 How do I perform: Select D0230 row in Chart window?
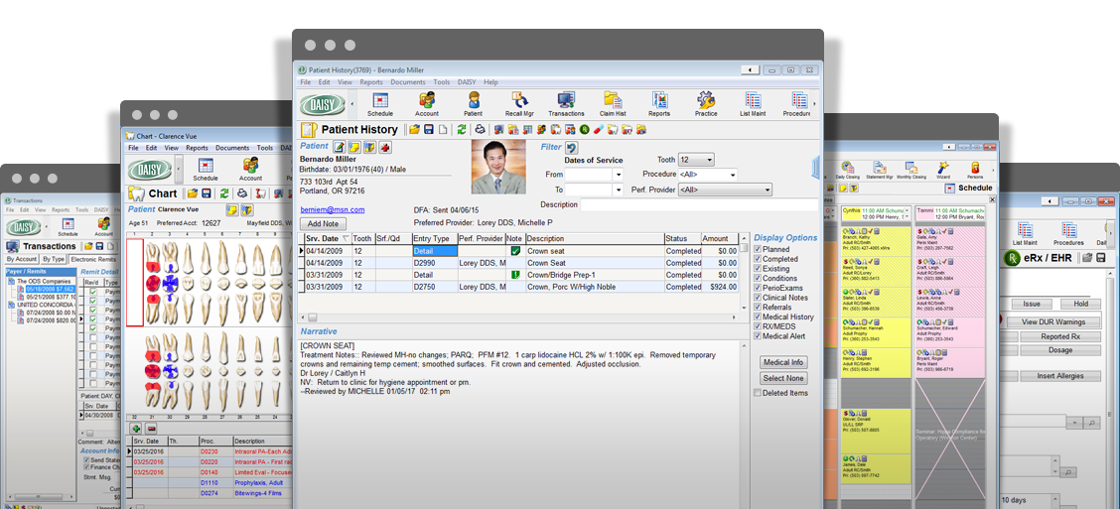point(210,451)
